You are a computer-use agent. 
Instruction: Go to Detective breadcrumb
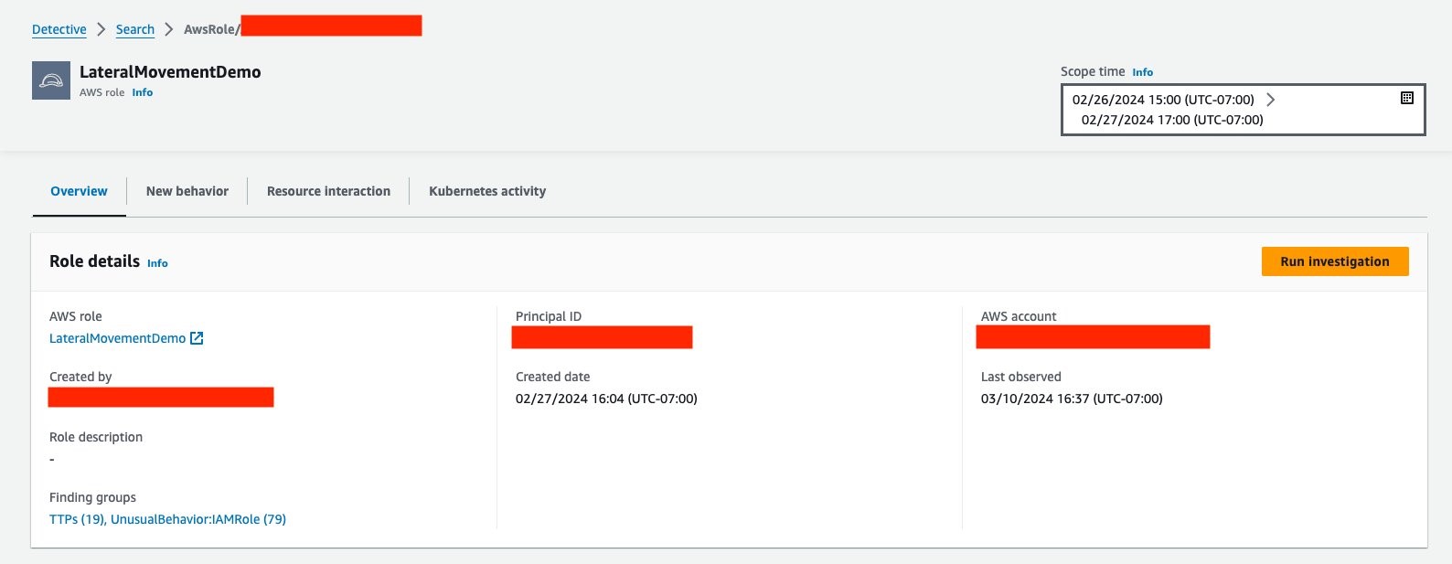pos(59,29)
